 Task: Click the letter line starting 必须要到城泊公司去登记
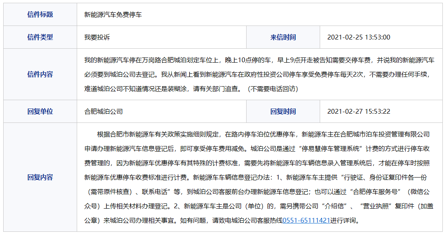(x=258, y=75)
